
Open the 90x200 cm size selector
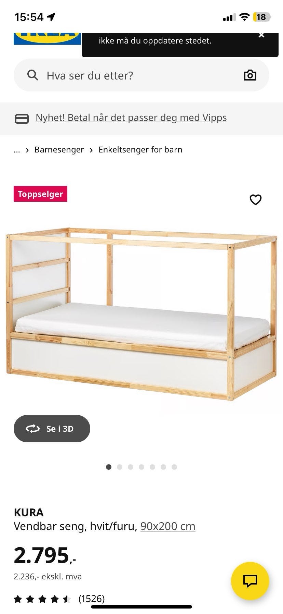(x=168, y=526)
